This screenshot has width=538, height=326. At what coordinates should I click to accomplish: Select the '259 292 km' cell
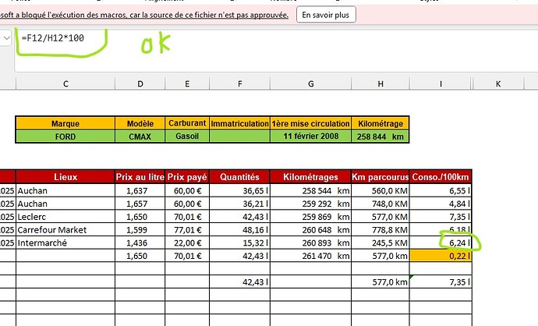311,204
